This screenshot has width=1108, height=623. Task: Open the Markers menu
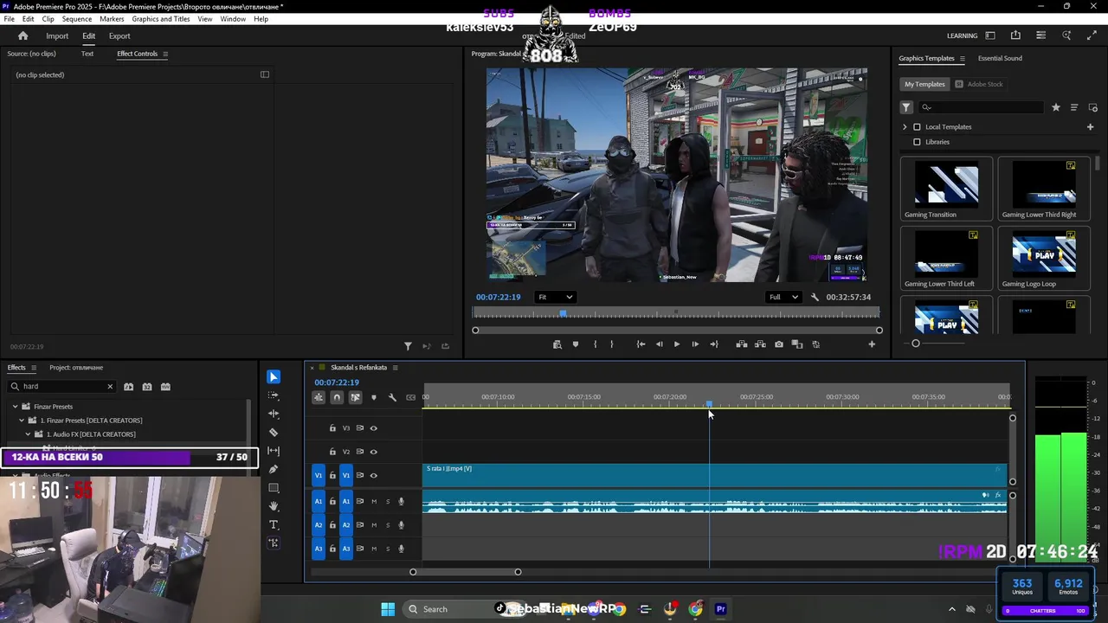coord(112,19)
